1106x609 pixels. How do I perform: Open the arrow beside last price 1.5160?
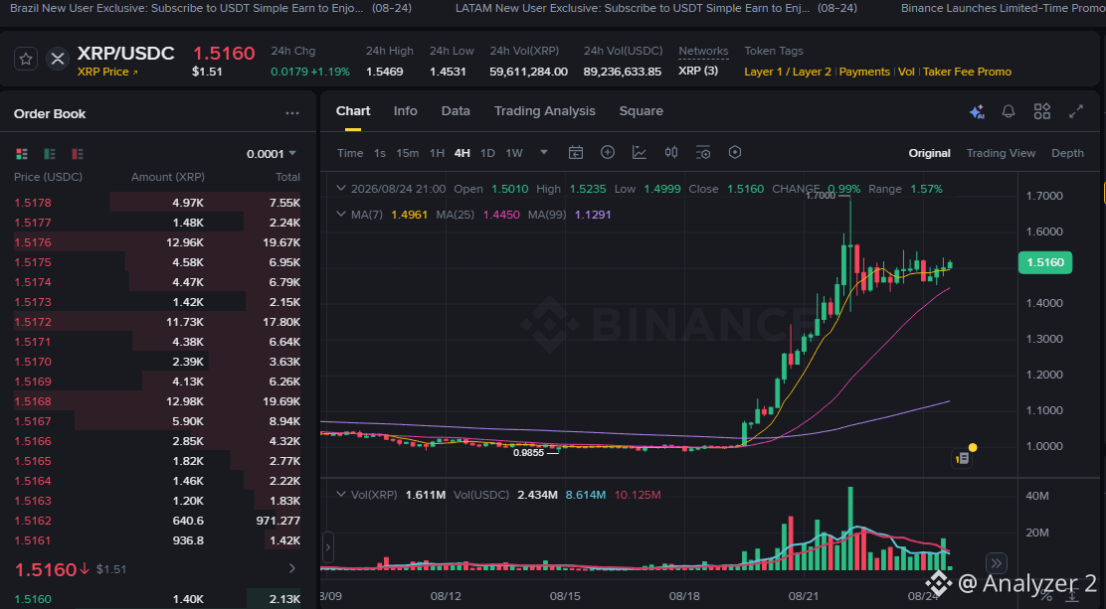[292, 568]
